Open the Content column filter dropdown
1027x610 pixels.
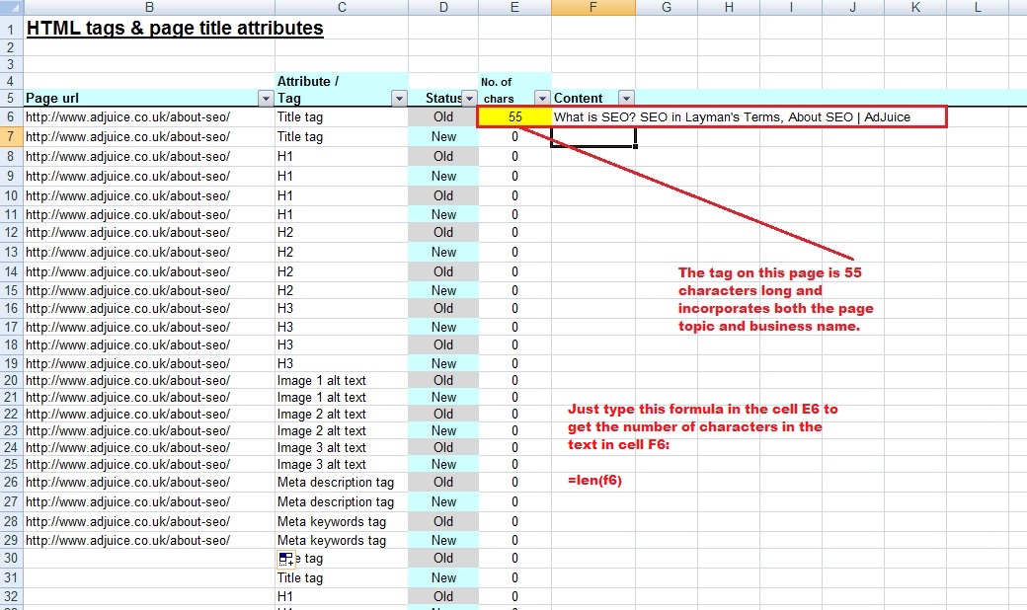[x=626, y=98]
